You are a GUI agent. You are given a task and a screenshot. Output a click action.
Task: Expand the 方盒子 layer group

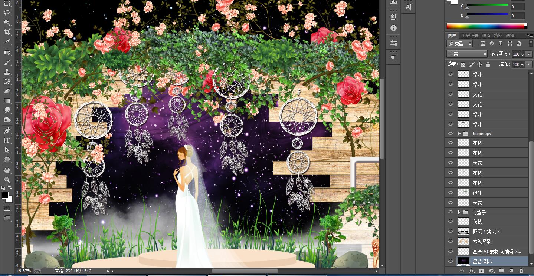click(459, 212)
